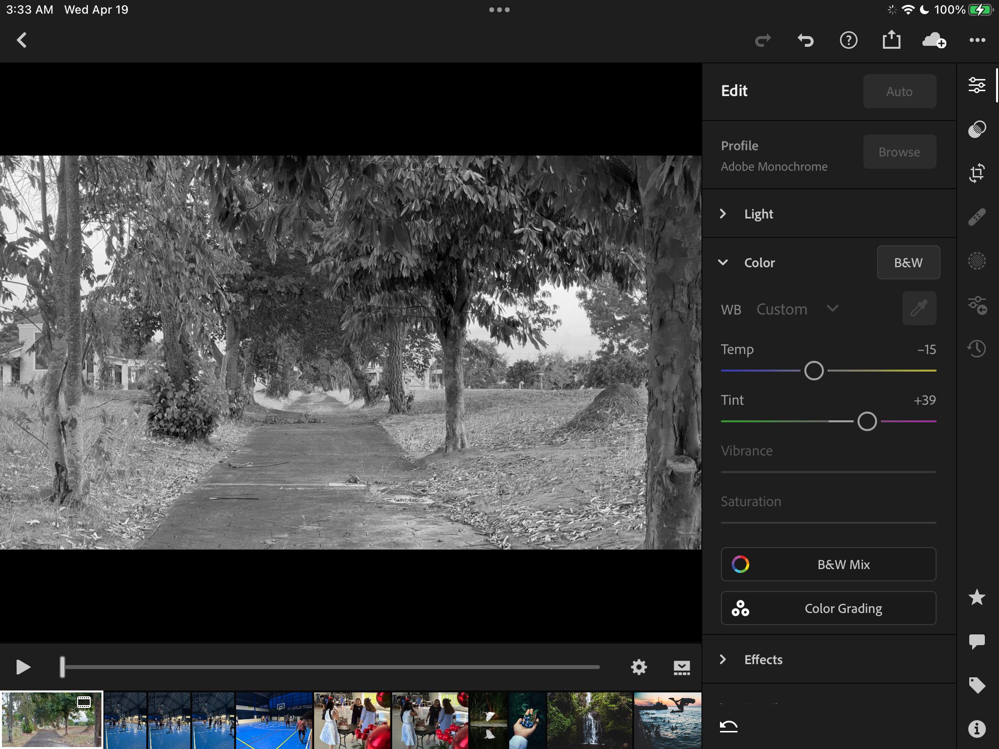Open the B&W Mix panel
This screenshot has width=999, height=749.
click(828, 564)
